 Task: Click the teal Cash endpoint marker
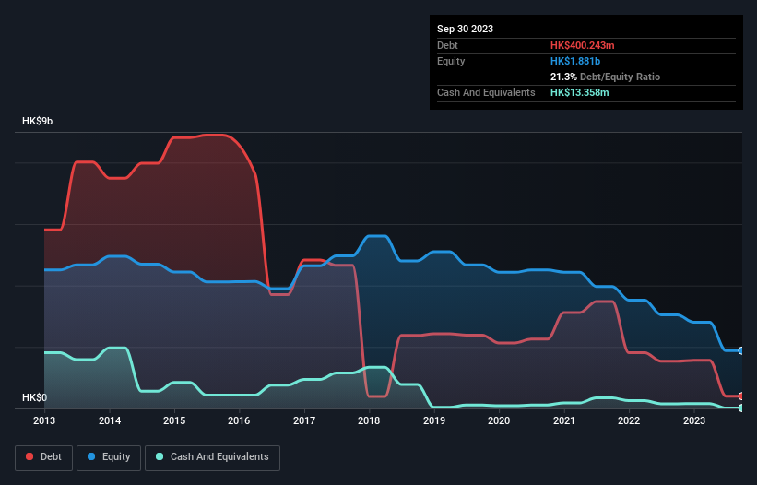741,408
